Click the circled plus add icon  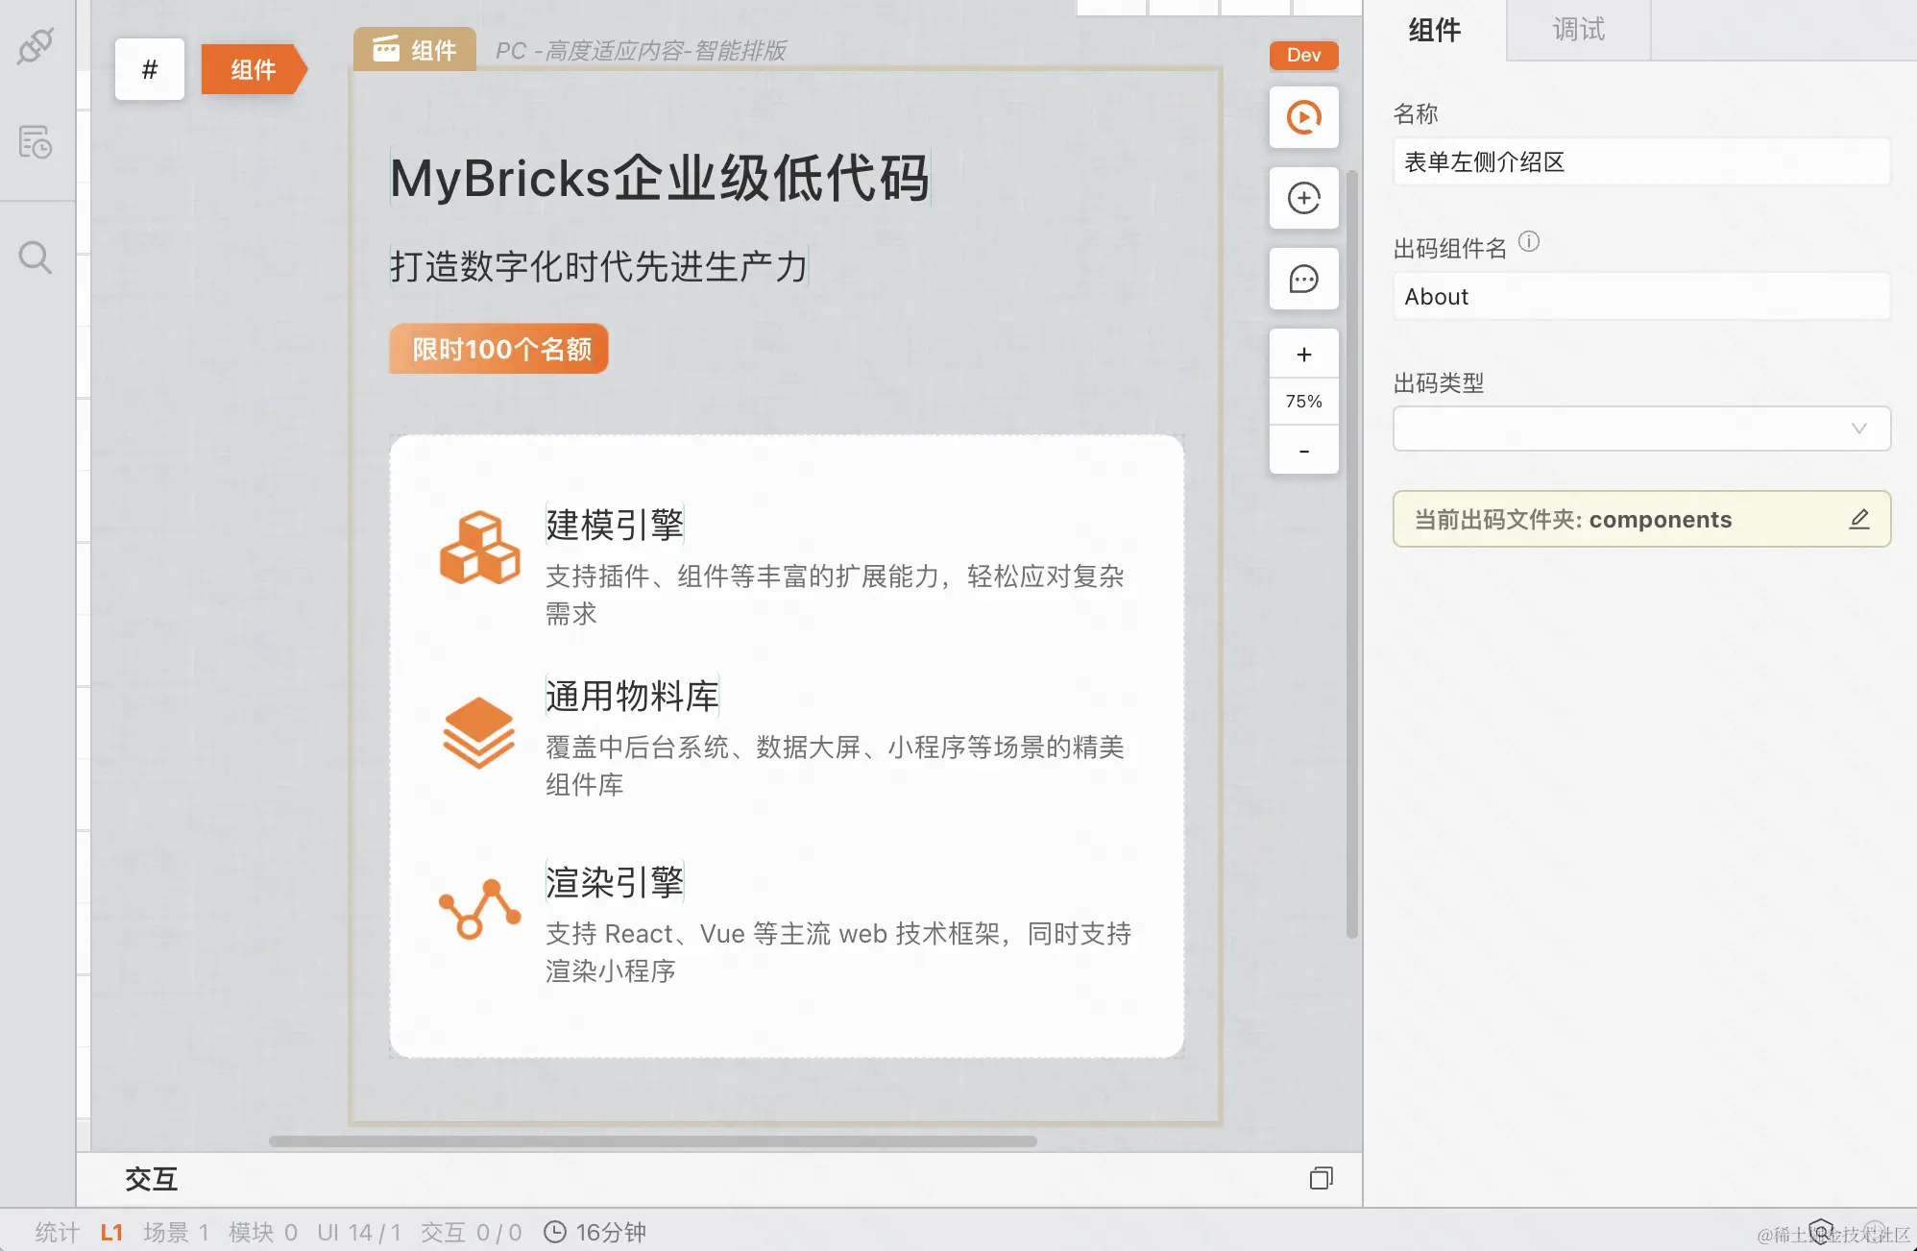(1303, 198)
